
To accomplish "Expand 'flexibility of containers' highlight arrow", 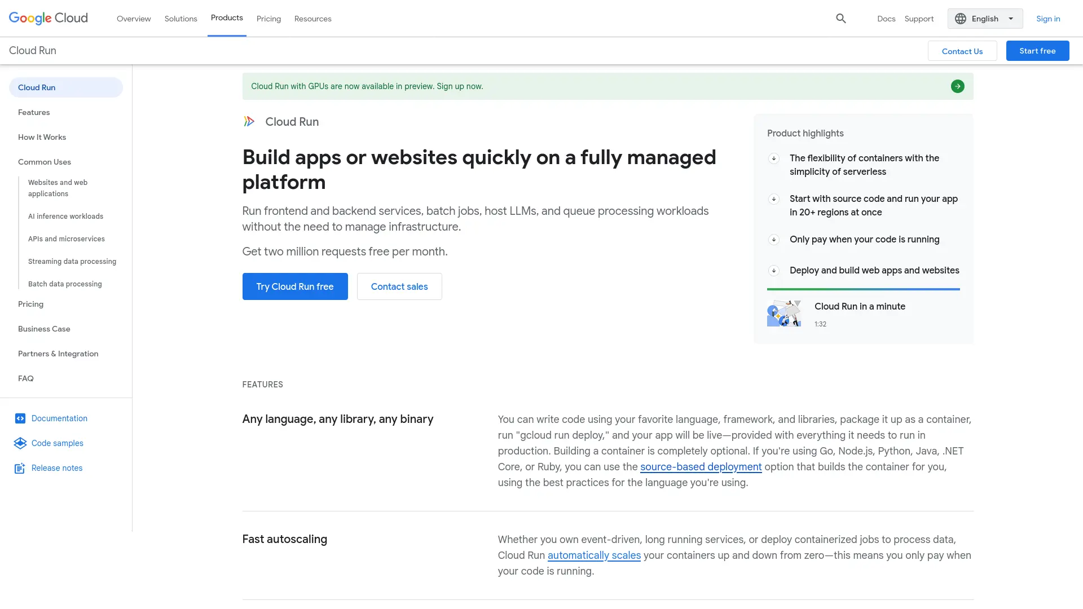I will click(774, 158).
